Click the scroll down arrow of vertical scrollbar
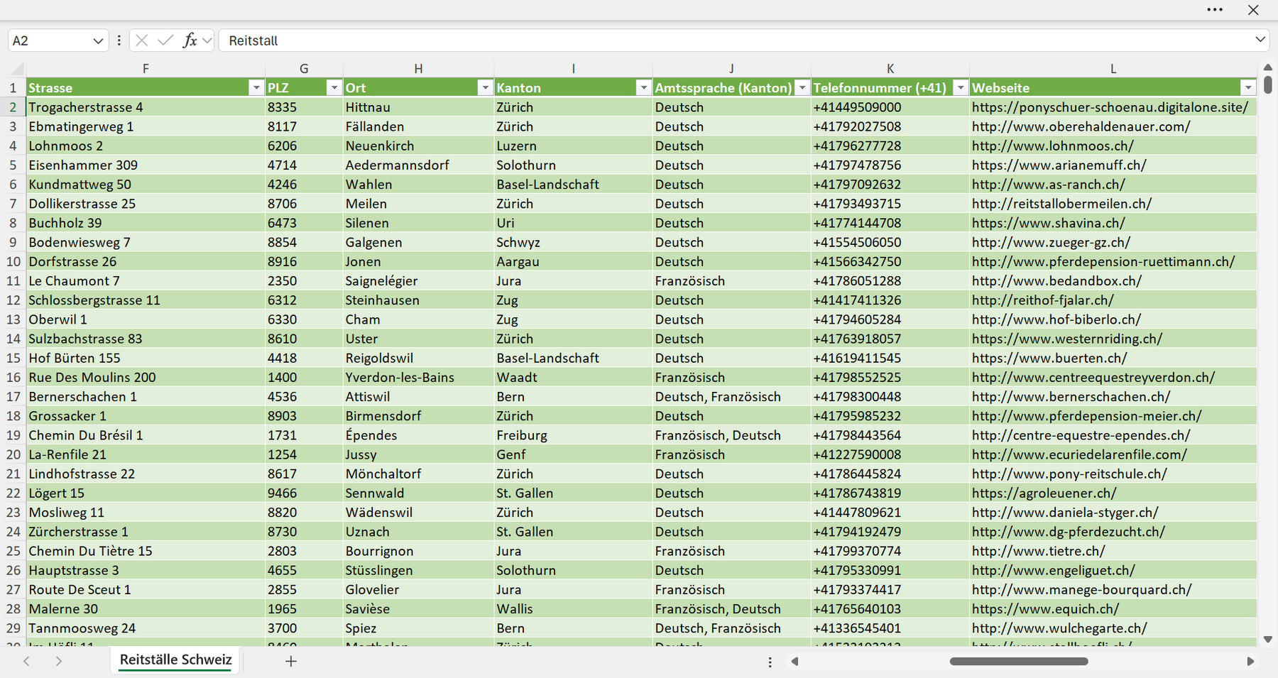 [1268, 640]
